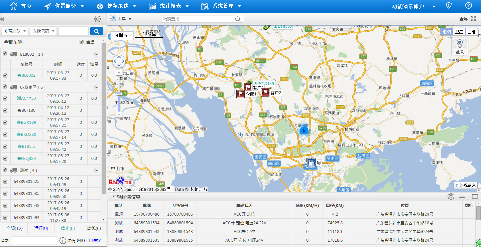Toggle the C-华南区 group checkbox
This screenshot has height=247, width=481.
[5, 87]
